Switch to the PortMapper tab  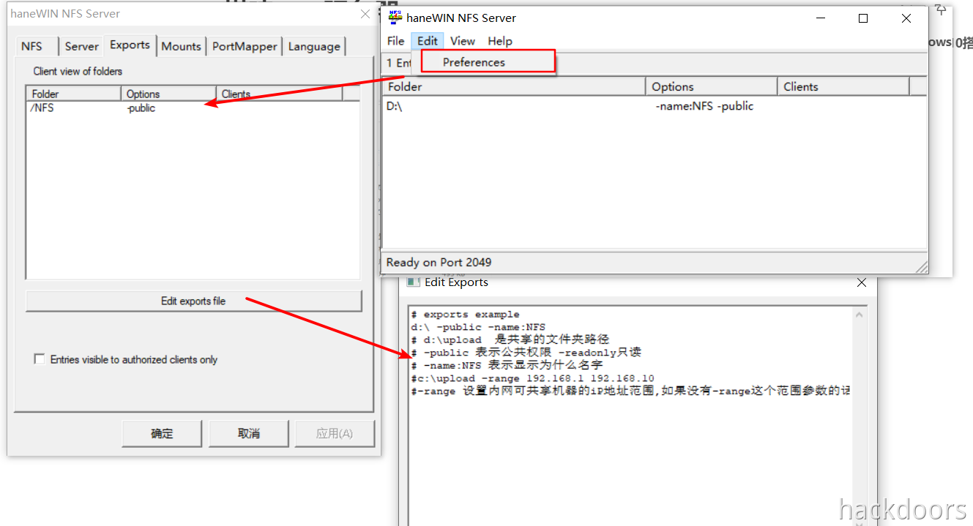click(x=245, y=46)
